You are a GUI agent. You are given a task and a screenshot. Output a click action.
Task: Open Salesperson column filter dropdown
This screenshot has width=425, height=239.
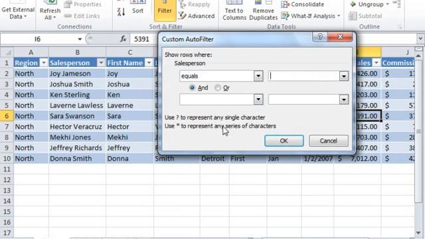click(101, 63)
